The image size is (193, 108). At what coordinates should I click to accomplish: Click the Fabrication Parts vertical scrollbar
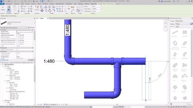click(192, 54)
